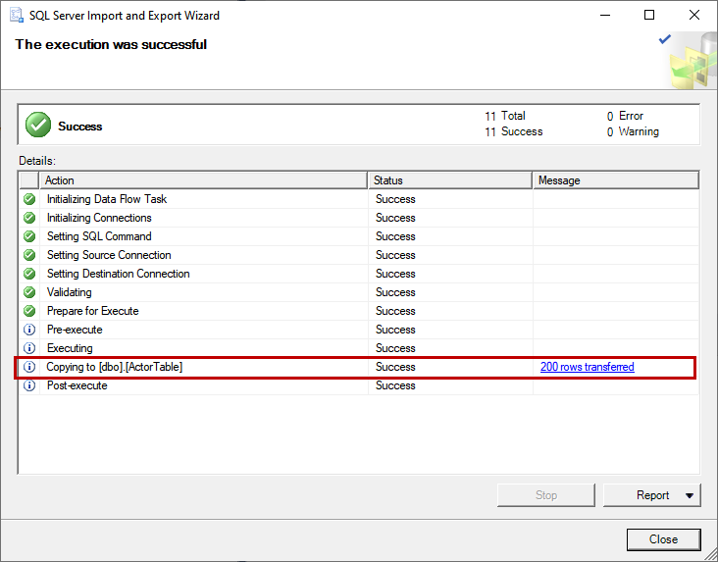Screen dimensions: 718x562
Task: Select Copying to [dbo].[ActorTable] text
Action: (115, 367)
